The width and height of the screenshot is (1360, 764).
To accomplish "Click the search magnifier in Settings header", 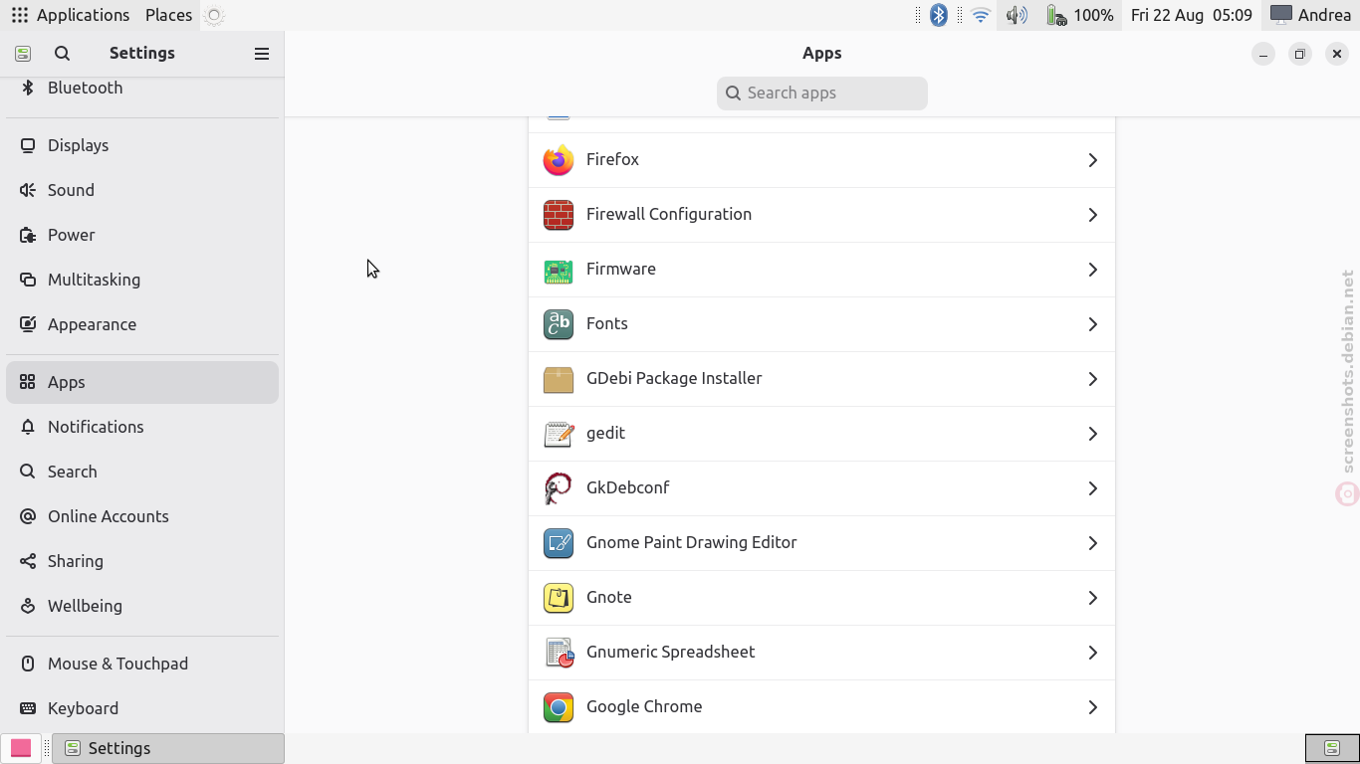I will coord(62,54).
